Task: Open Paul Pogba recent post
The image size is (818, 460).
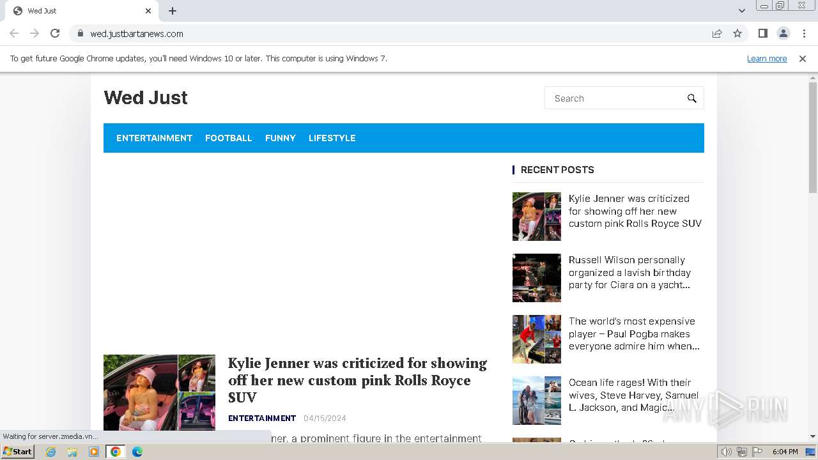Action: (x=634, y=333)
